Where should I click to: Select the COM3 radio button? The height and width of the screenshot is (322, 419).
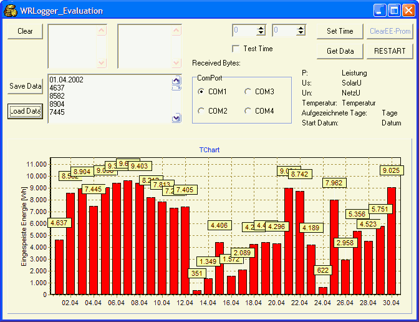click(x=248, y=92)
